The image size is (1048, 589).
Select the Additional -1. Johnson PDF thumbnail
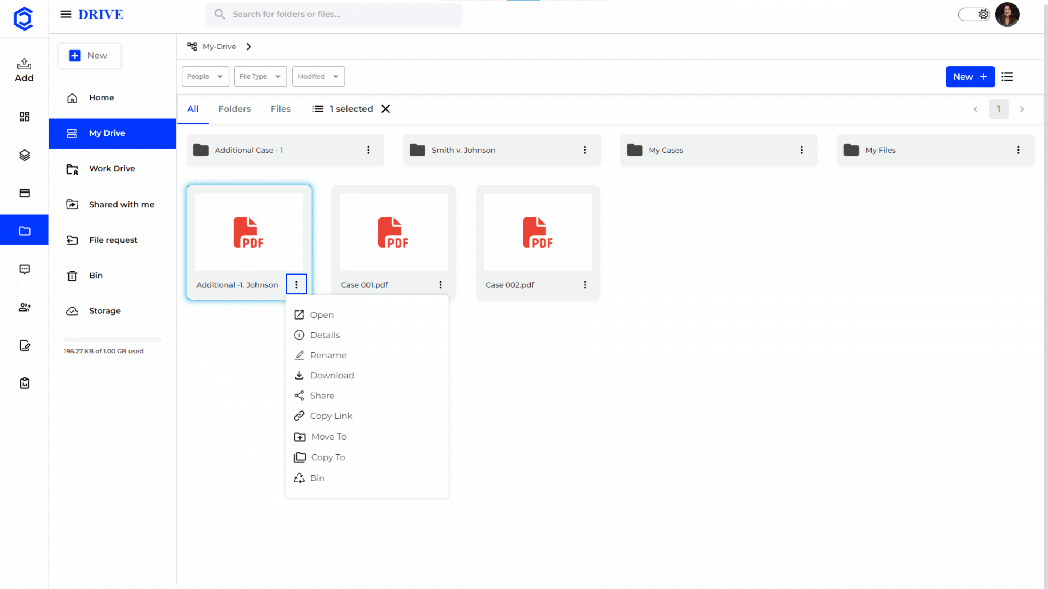249,232
